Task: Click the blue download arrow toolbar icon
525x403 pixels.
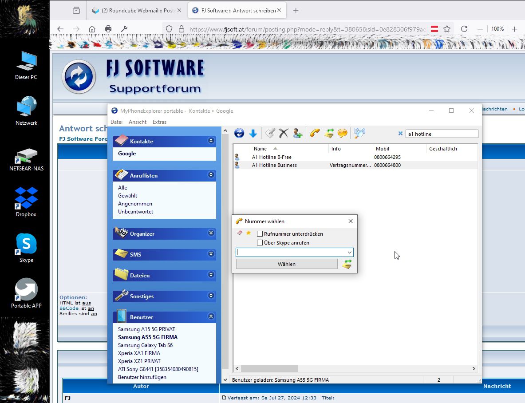Action: (x=253, y=133)
